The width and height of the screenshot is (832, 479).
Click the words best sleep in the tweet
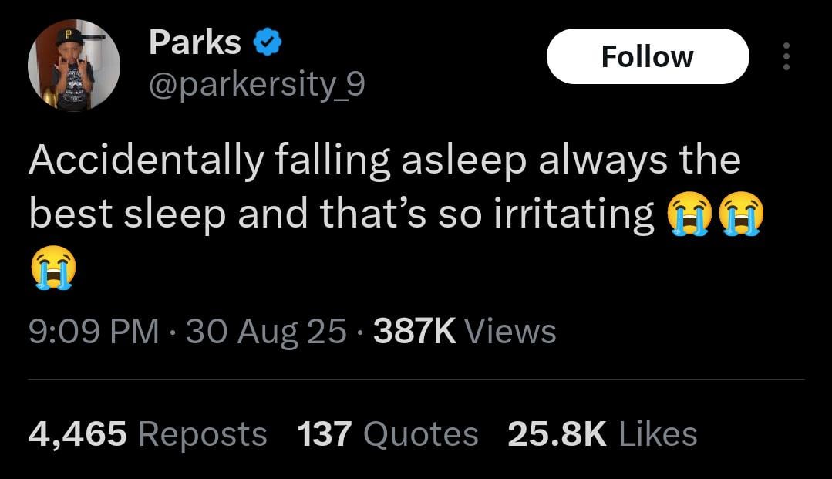coord(127,214)
